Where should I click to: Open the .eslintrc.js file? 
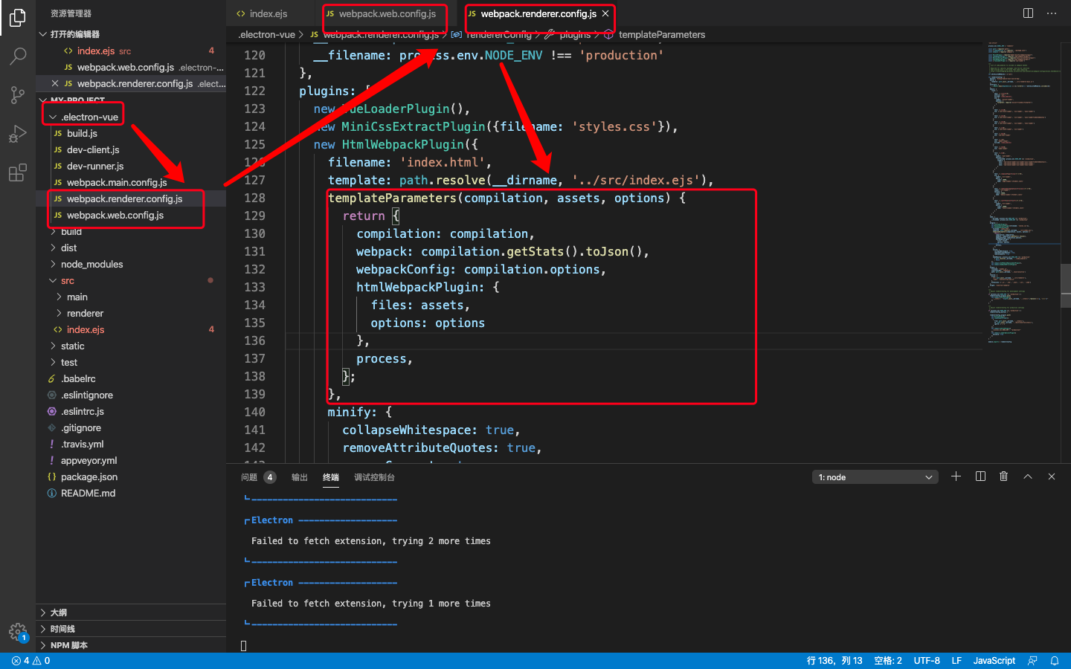(131, 411)
